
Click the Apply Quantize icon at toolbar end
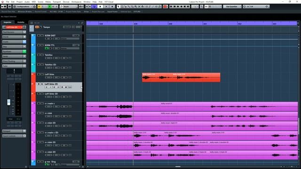coord(267,7)
